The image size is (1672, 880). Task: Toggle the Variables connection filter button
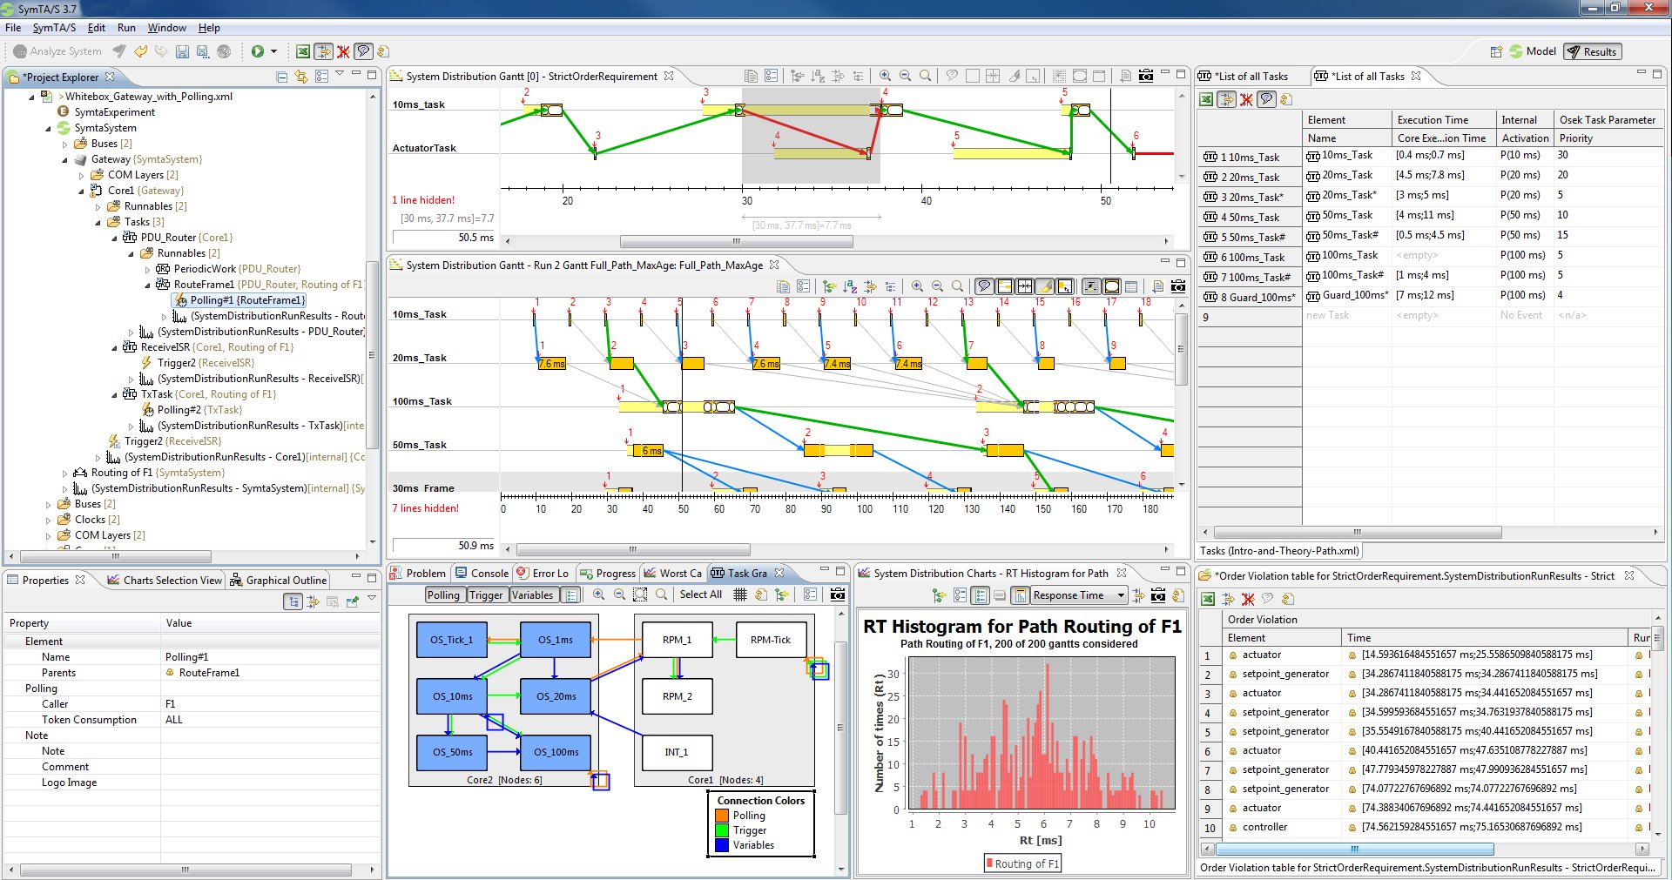(x=532, y=595)
